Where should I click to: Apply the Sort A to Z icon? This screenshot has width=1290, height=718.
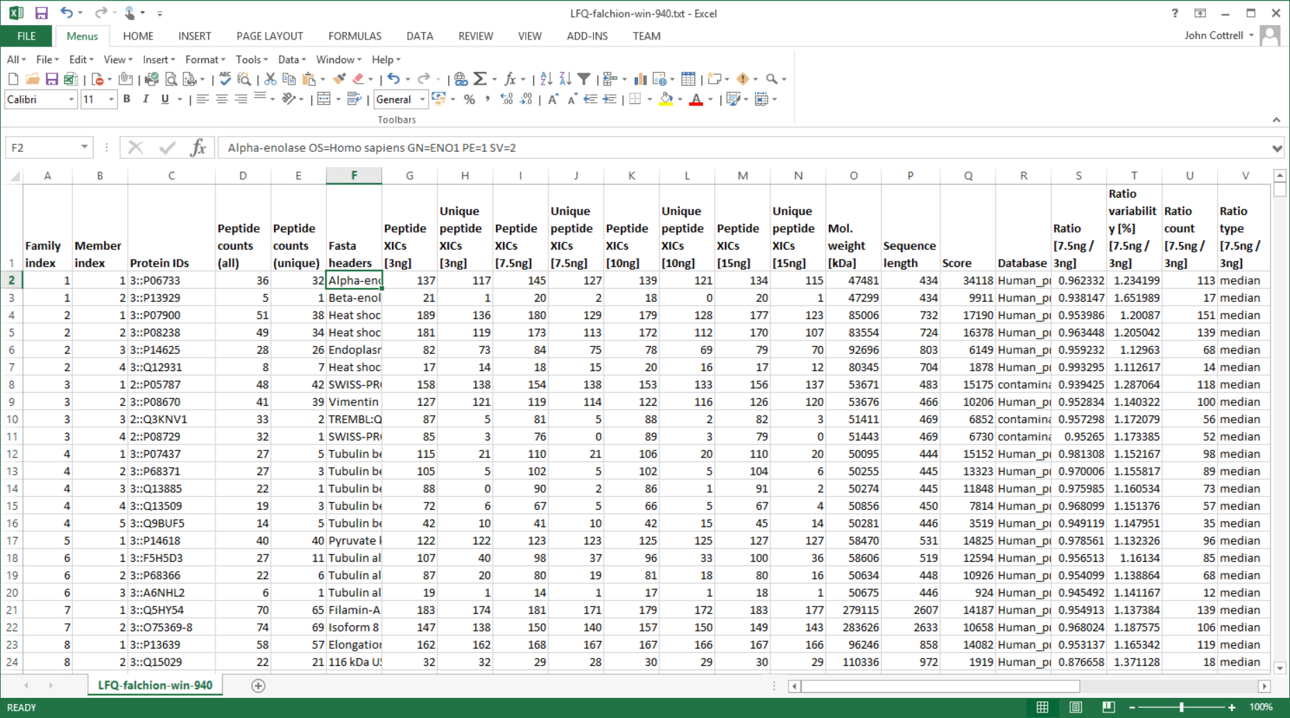pyautogui.click(x=545, y=79)
